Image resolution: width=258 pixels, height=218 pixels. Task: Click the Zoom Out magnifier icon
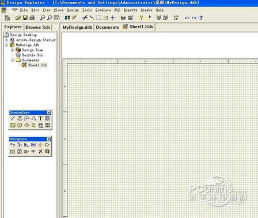click(50, 18)
